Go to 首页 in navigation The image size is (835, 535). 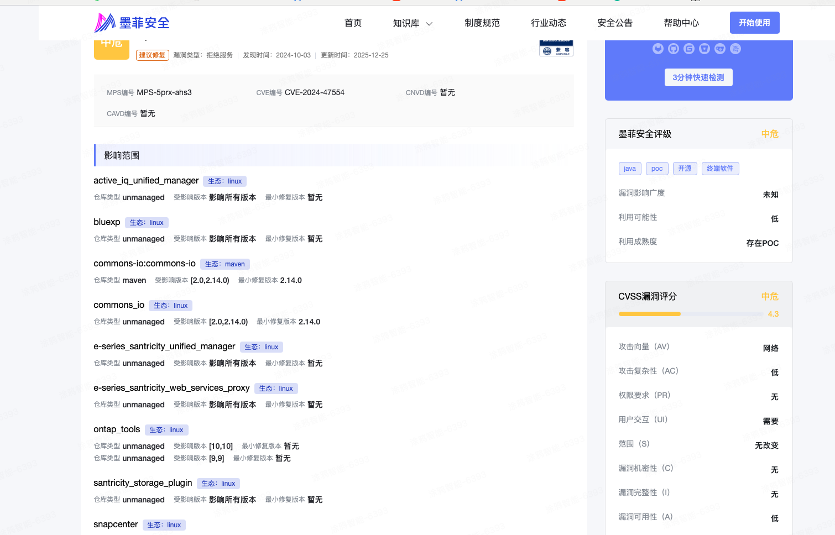[353, 23]
